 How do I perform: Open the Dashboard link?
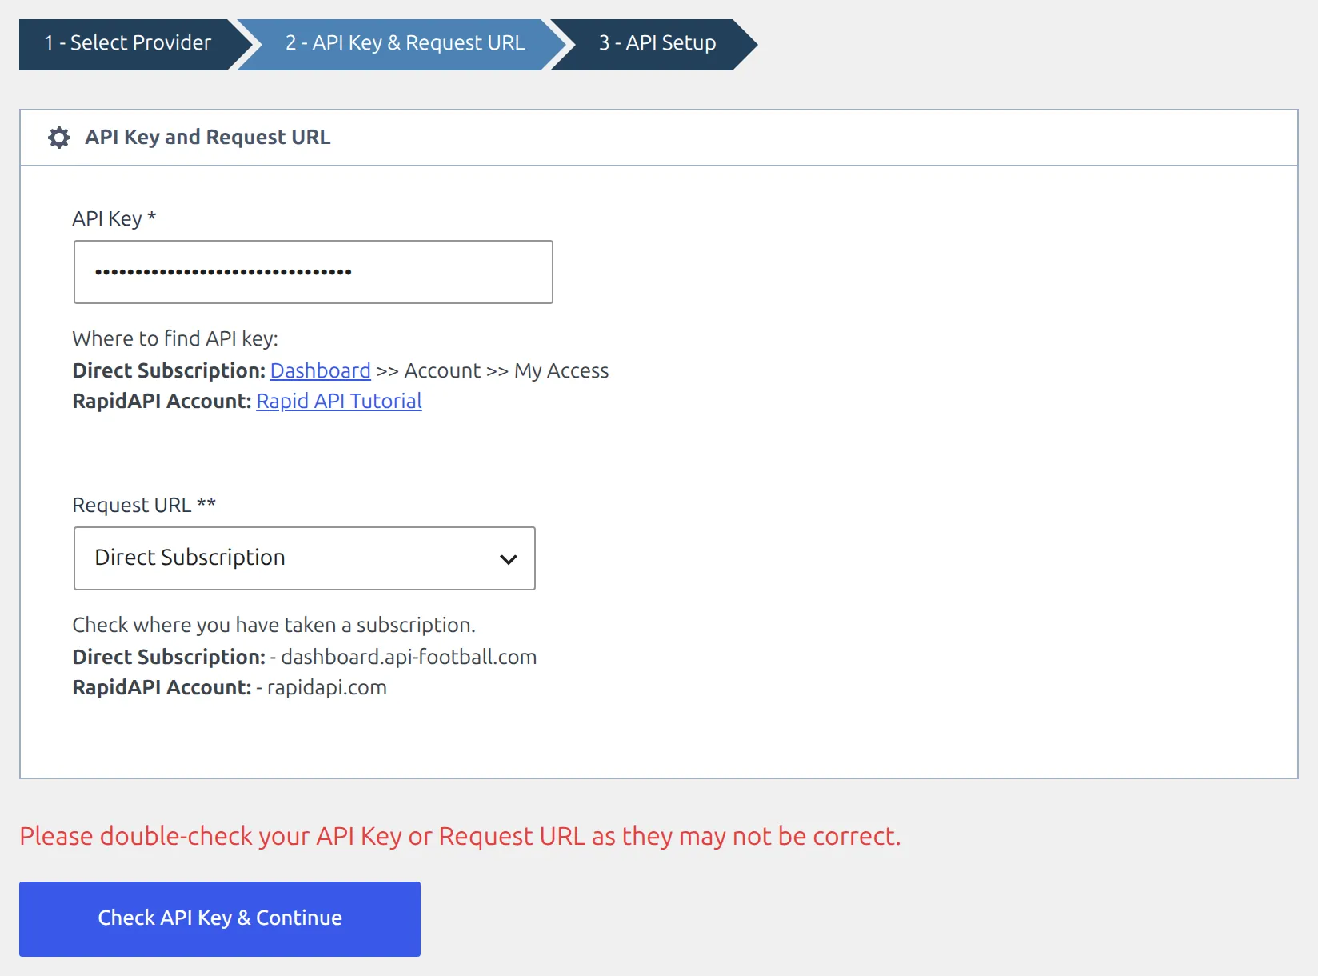point(321,370)
